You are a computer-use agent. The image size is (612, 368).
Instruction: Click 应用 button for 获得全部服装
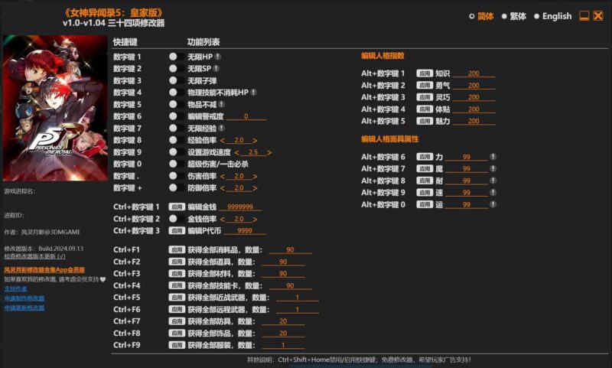177,345
